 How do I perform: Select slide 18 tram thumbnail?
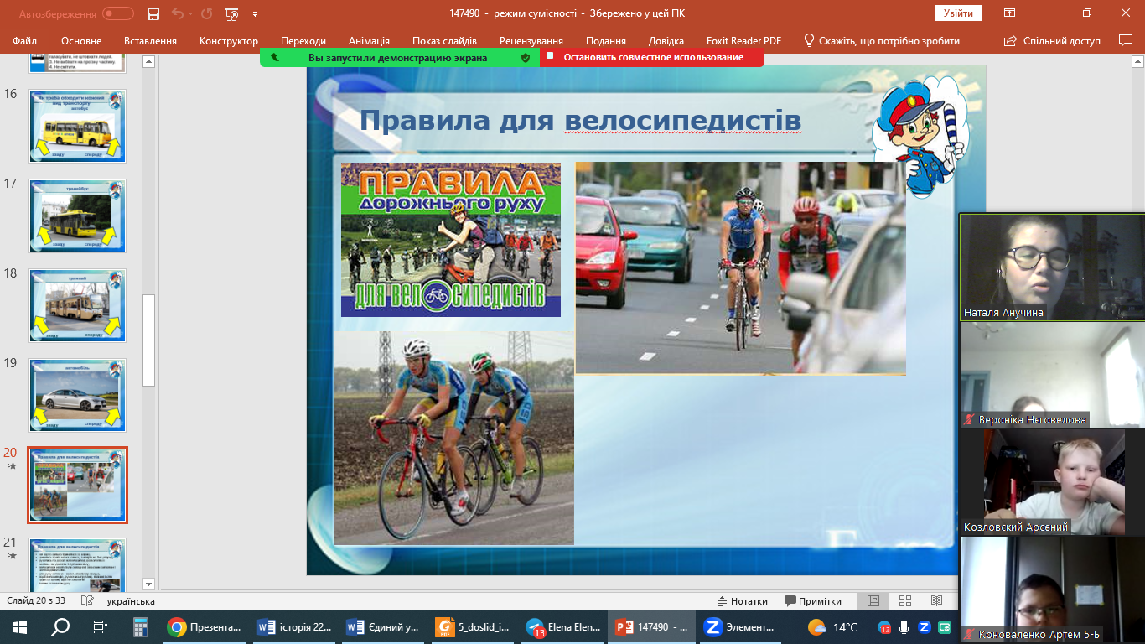tap(77, 305)
